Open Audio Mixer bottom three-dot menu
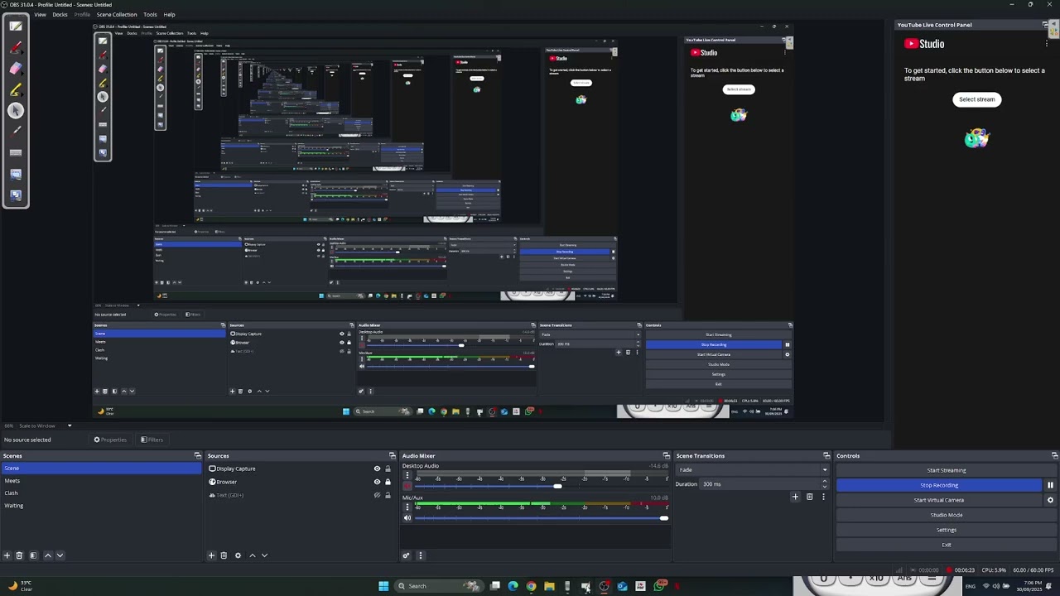The width and height of the screenshot is (1060, 596). (420, 555)
